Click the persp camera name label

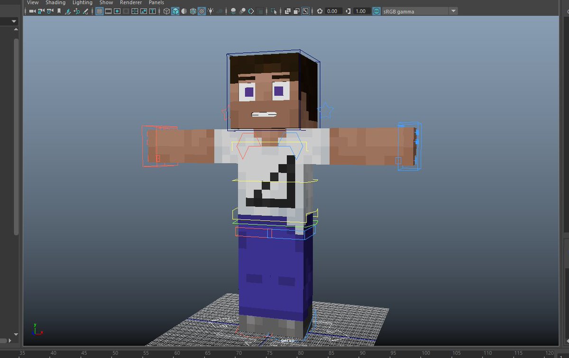(x=288, y=340)
